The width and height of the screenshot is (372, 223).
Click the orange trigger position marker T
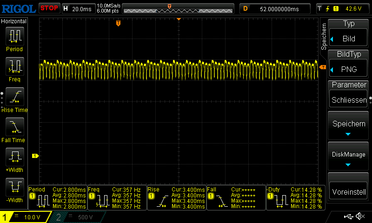point(118,23)
